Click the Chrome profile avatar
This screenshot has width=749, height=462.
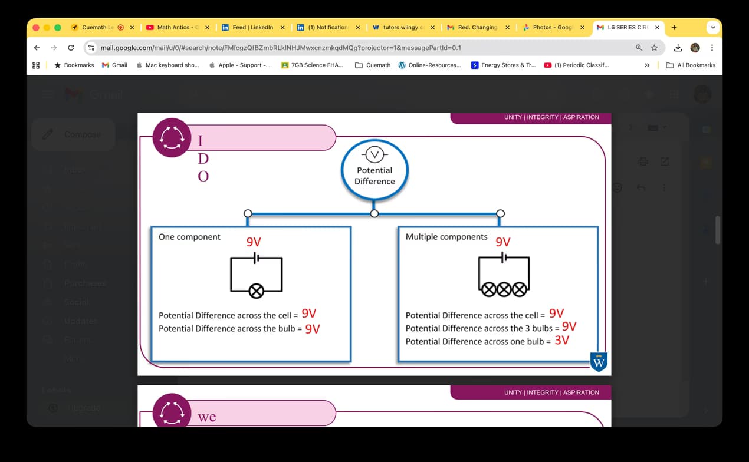695,48
